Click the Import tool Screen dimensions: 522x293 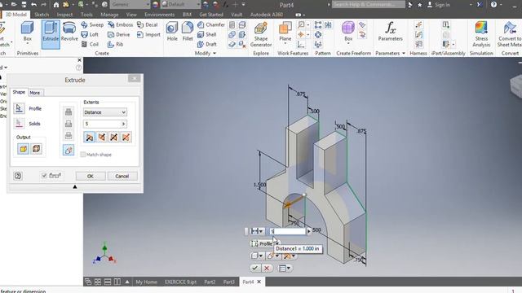[x=148, y=34]
